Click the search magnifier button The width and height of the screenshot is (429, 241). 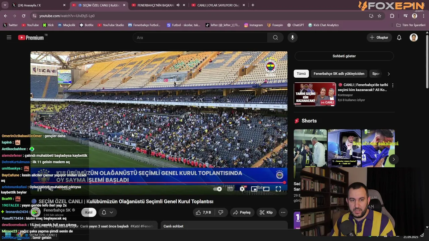click(275, 37)
